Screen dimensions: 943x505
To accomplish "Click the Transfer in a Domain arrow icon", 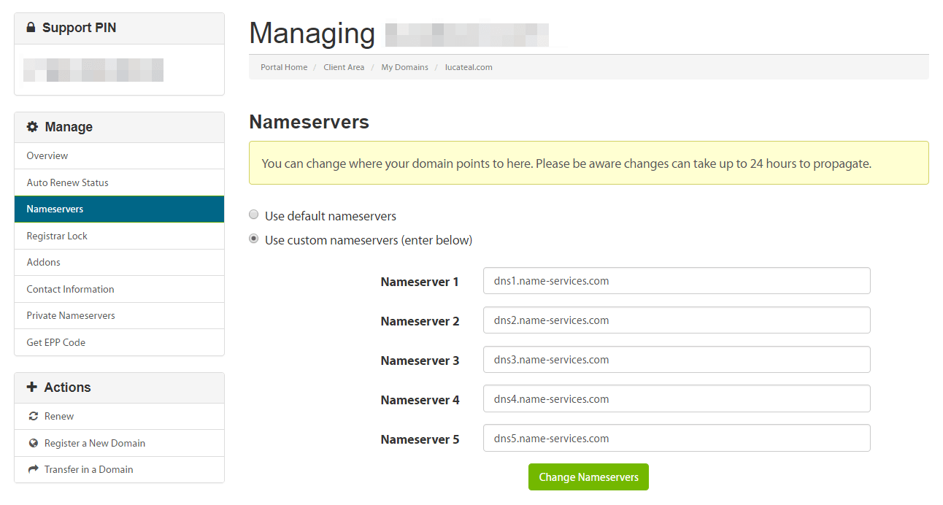I will coord(33,470).
